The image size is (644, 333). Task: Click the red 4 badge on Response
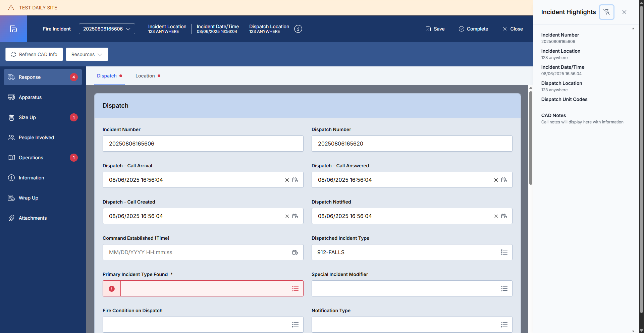pos(74,77)
